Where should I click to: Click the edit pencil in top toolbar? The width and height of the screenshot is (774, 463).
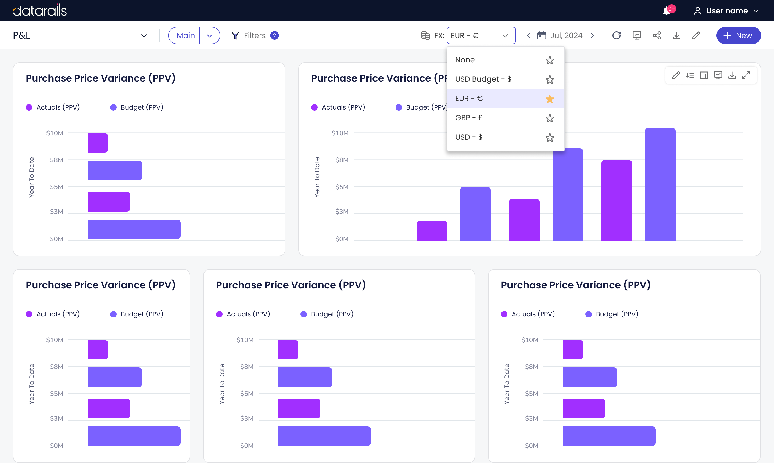coord(696,35)
